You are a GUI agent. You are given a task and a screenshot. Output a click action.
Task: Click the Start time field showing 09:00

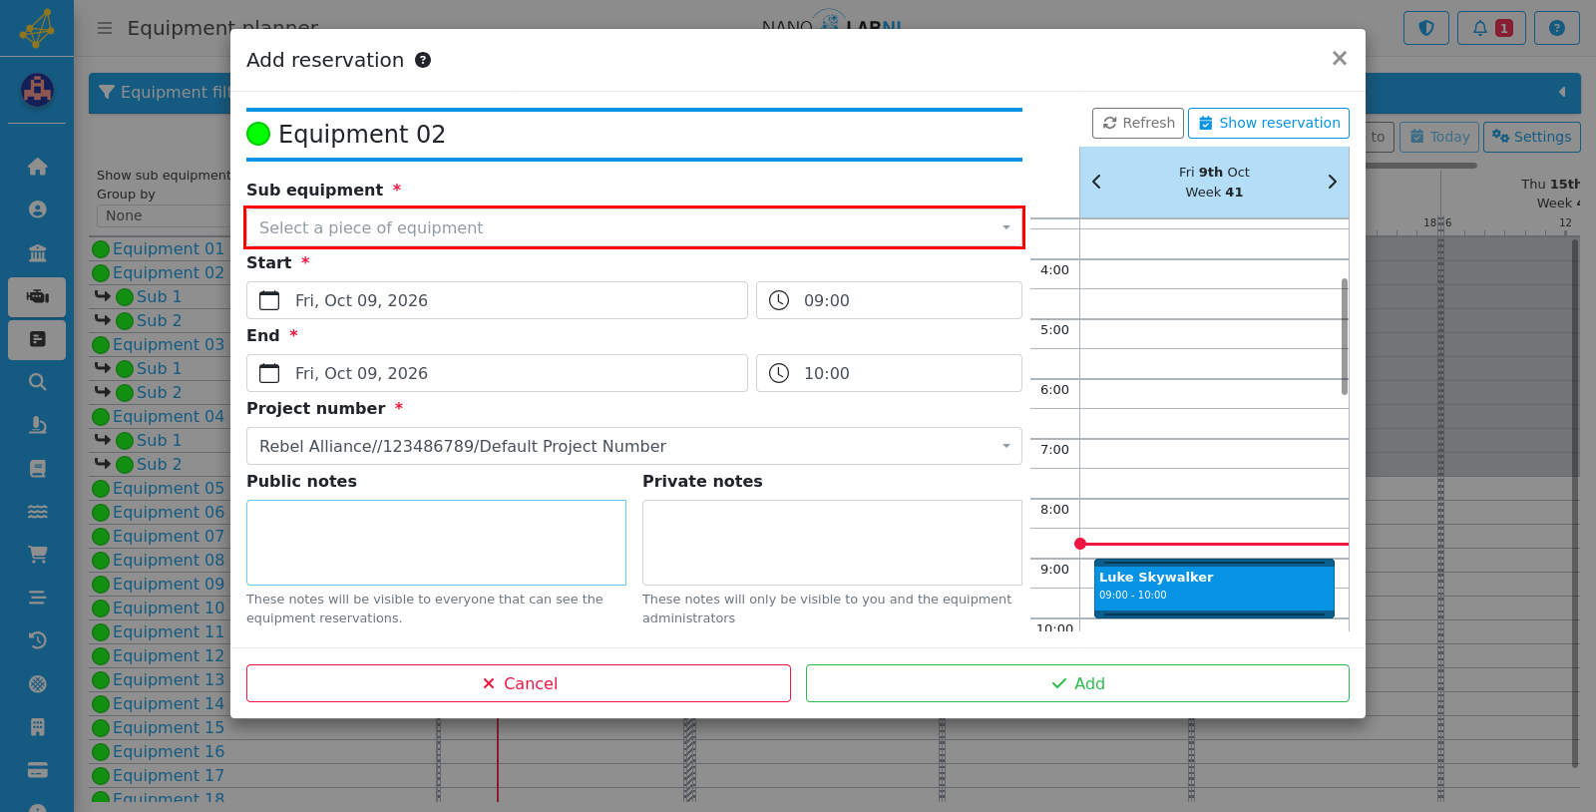pyautogui.click(x=889, y=300)
